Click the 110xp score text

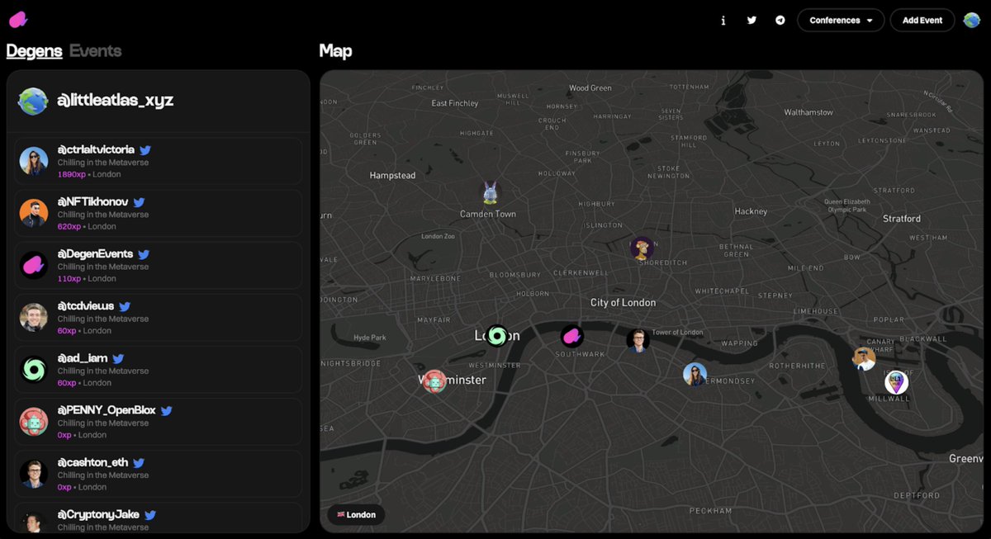pyautogui.click(x=69, y=279)
